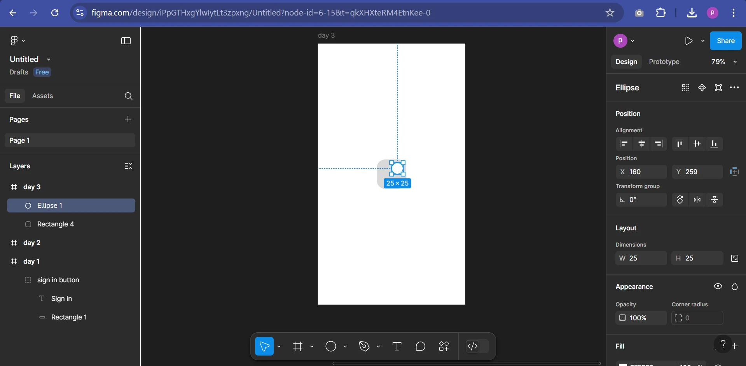The width and height of the screenshot is (746, 366).
Task: Toggle lock aspect ratio for dimensions
Action: pos(734,258)
